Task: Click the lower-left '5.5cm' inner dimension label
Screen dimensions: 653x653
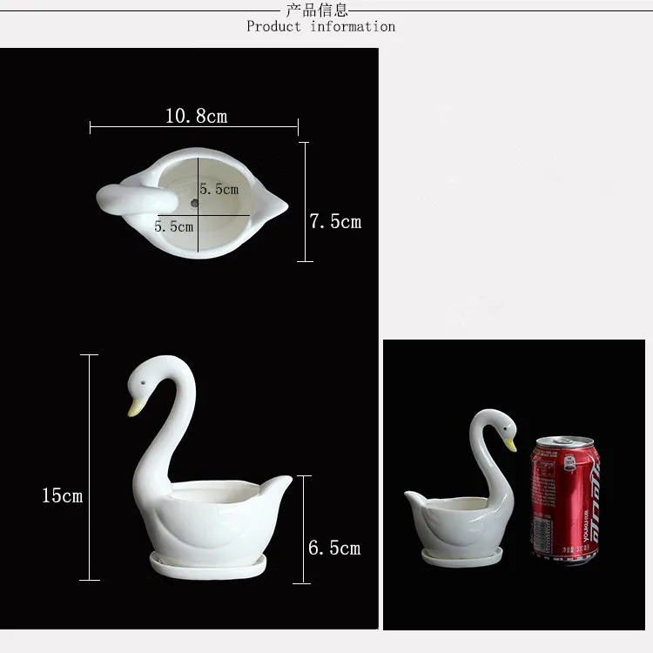Action: [173, 226]
